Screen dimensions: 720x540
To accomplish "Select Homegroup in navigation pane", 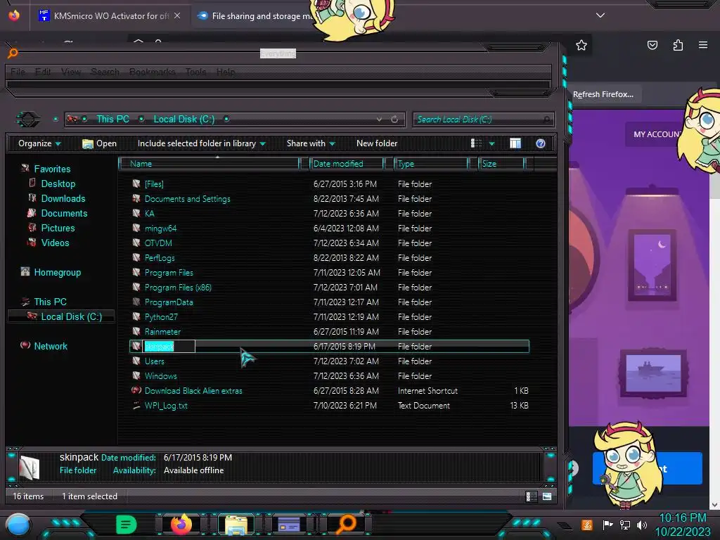I will (57, 272).
